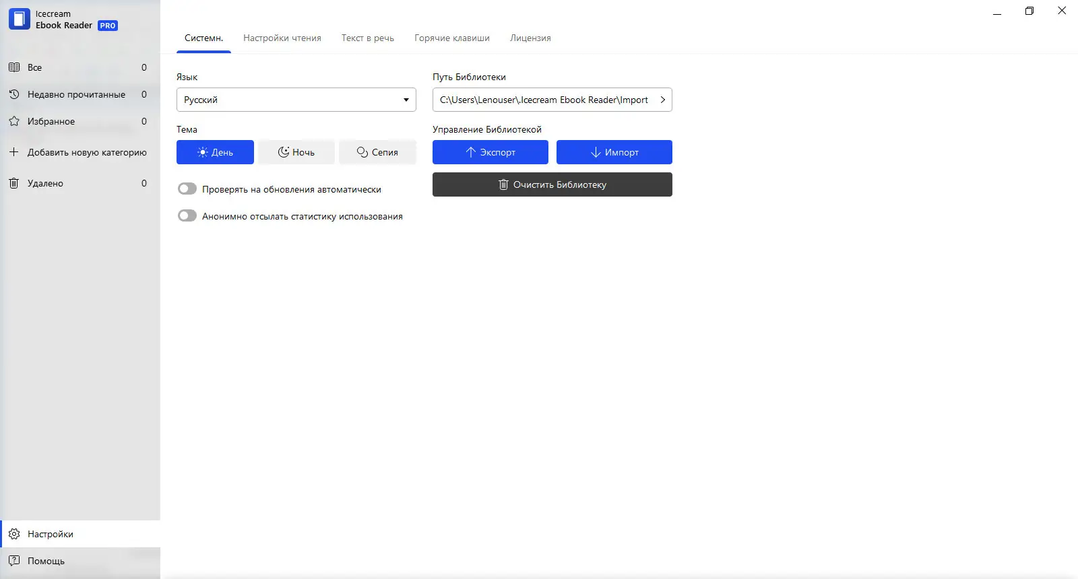Click the Очистить Библиотеку button
The width and height of the screenshot is (1078, 579).
[x=552, y=184]
